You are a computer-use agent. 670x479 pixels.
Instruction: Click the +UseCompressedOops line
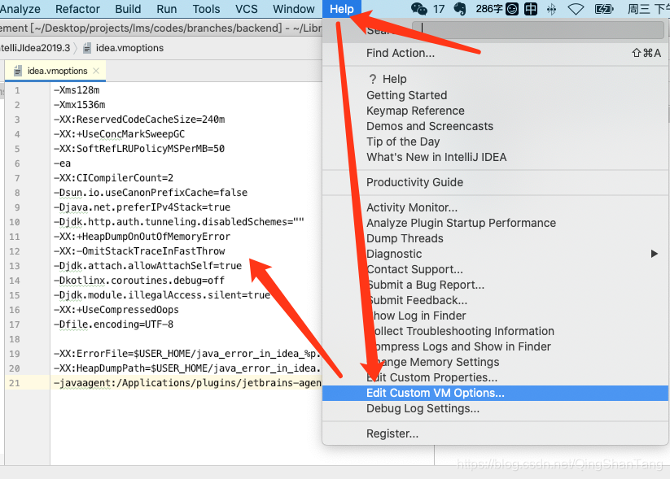click(116, 310)
